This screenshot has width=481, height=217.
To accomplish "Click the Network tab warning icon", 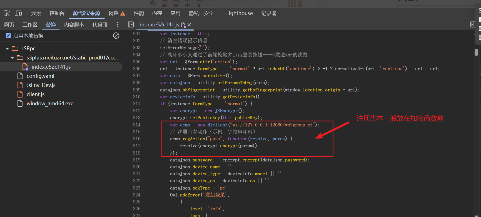I will click(x=123, y=13).
